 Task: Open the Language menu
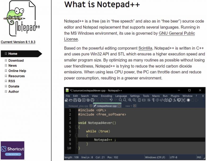point(121,96)
